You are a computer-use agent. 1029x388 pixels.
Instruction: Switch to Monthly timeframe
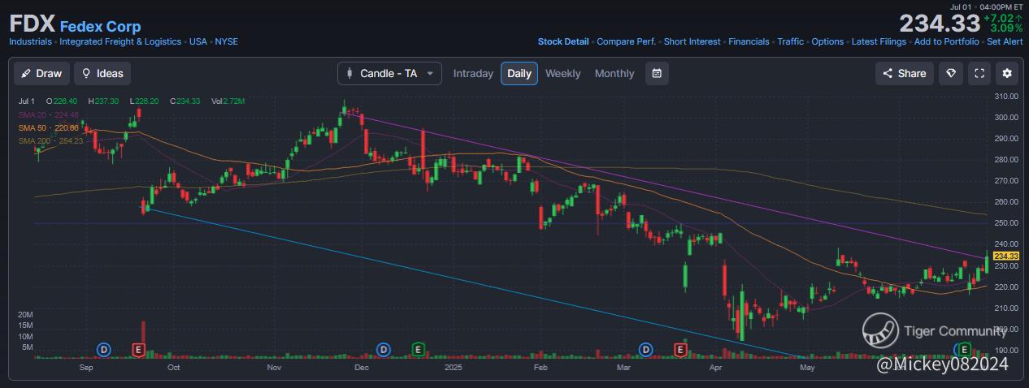coord(614,73)
